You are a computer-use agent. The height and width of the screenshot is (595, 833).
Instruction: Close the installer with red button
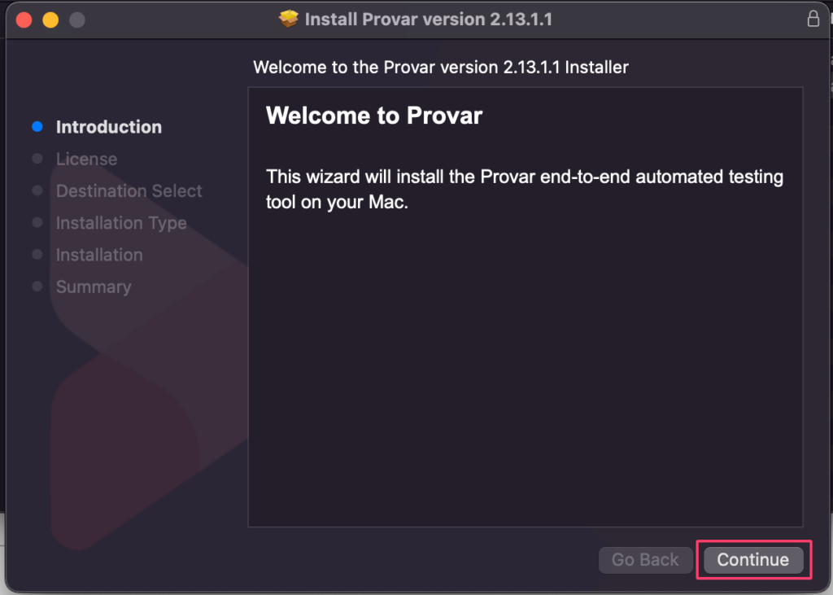24,20
